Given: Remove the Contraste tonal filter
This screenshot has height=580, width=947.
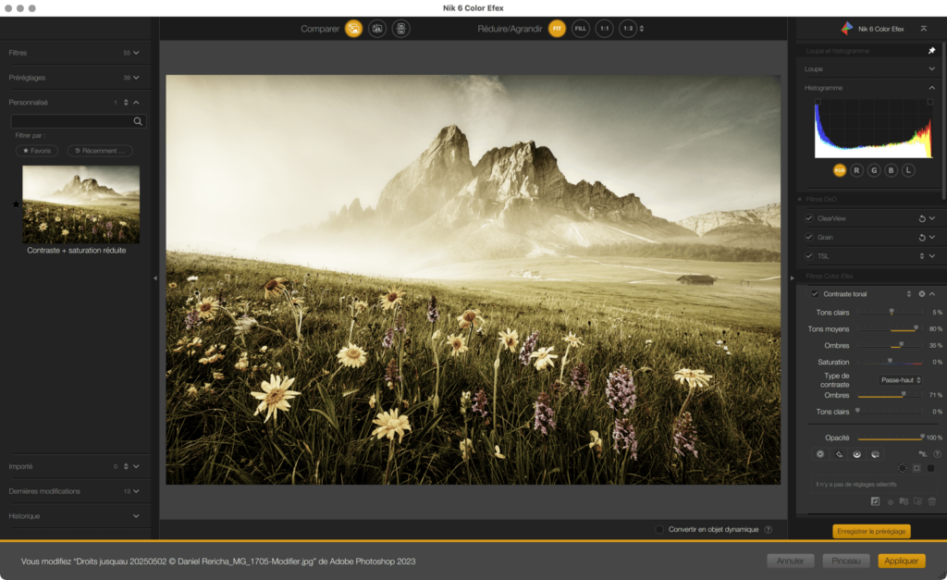Looking at the screenshot, I should click(922, 294).
